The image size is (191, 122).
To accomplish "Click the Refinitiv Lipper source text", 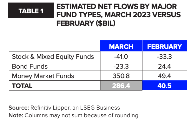I will (75, 108).
